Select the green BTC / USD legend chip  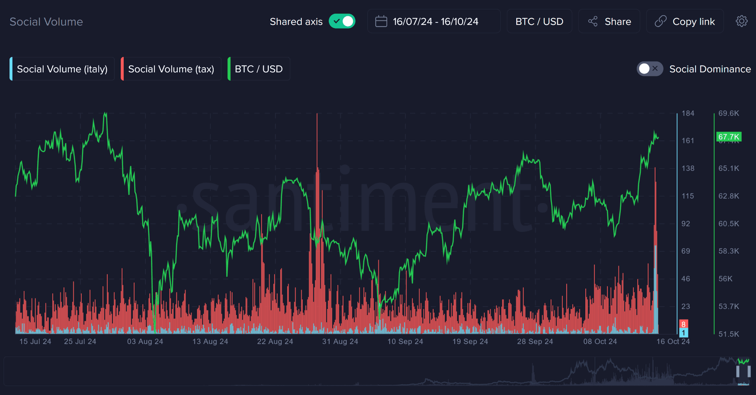258,69
